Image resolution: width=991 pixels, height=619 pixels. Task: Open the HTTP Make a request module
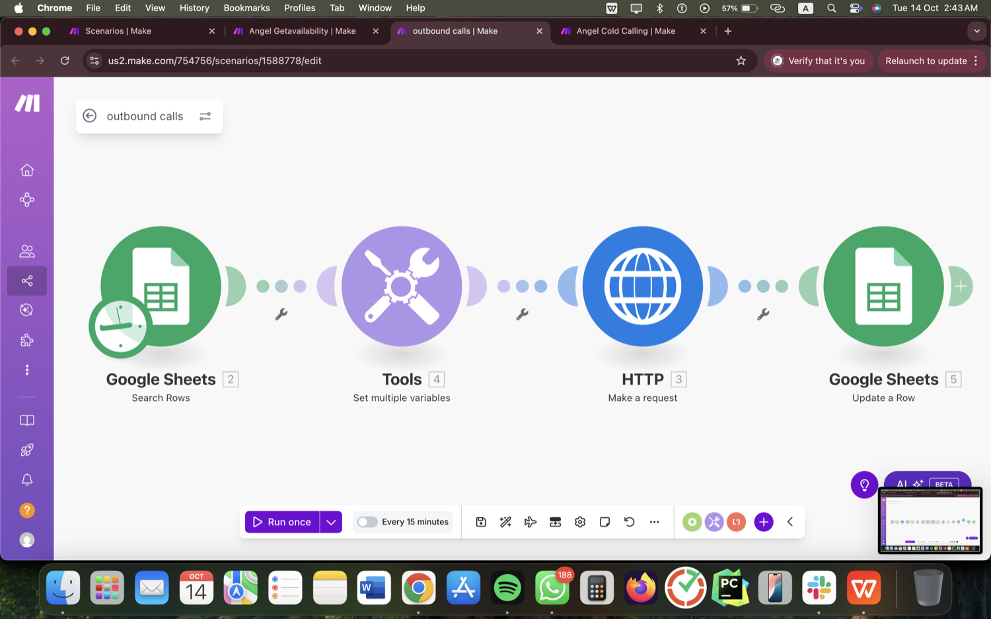point(643,286)
